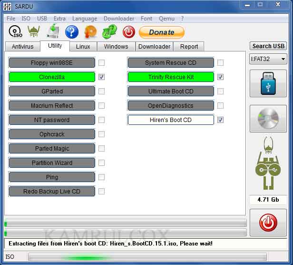Click the Donate button
Image resolution: width=293 pixels, height=265 pixels.
pyautogui.click(x=162, y=32)
